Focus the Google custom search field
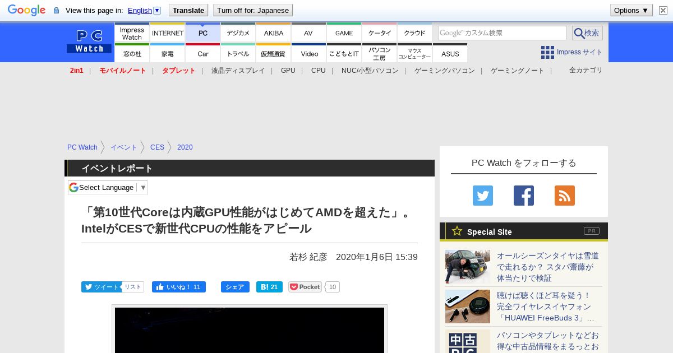Viewport: 673px width, 353px height. (502, 33)
